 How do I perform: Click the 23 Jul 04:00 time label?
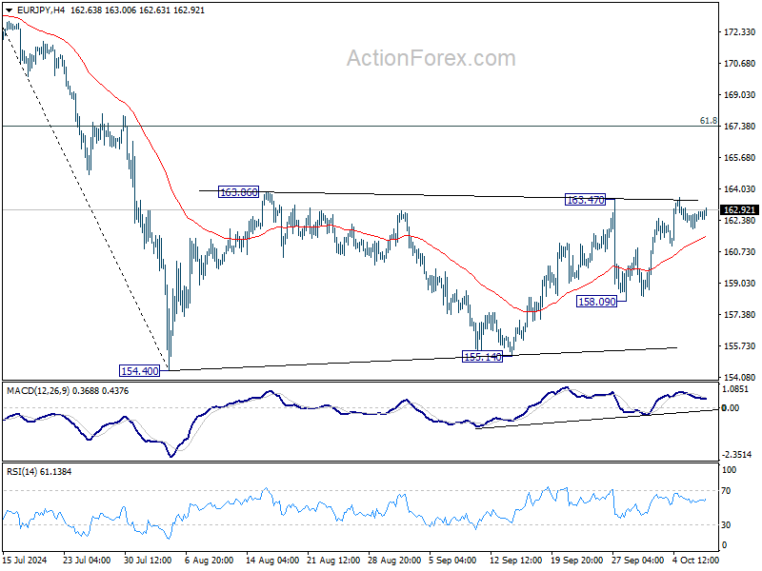(87, 561)
